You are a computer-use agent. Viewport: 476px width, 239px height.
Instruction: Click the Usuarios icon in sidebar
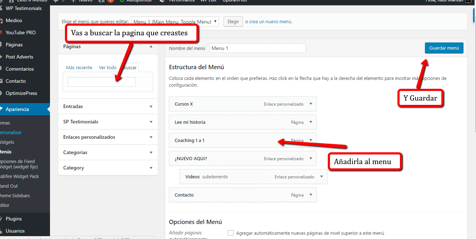click(x=1, y=231)
